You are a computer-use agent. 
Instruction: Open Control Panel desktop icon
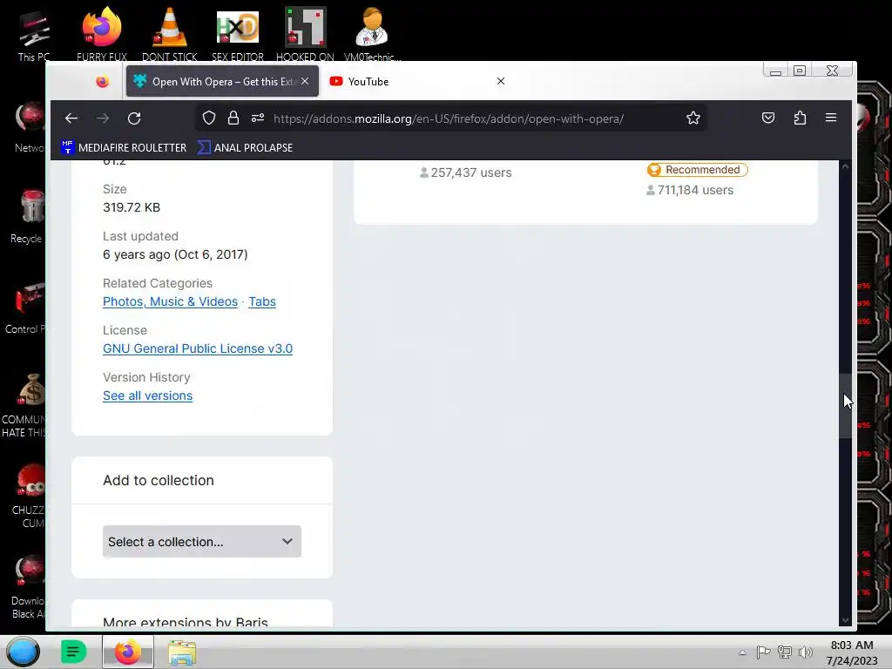pos(25,307)
